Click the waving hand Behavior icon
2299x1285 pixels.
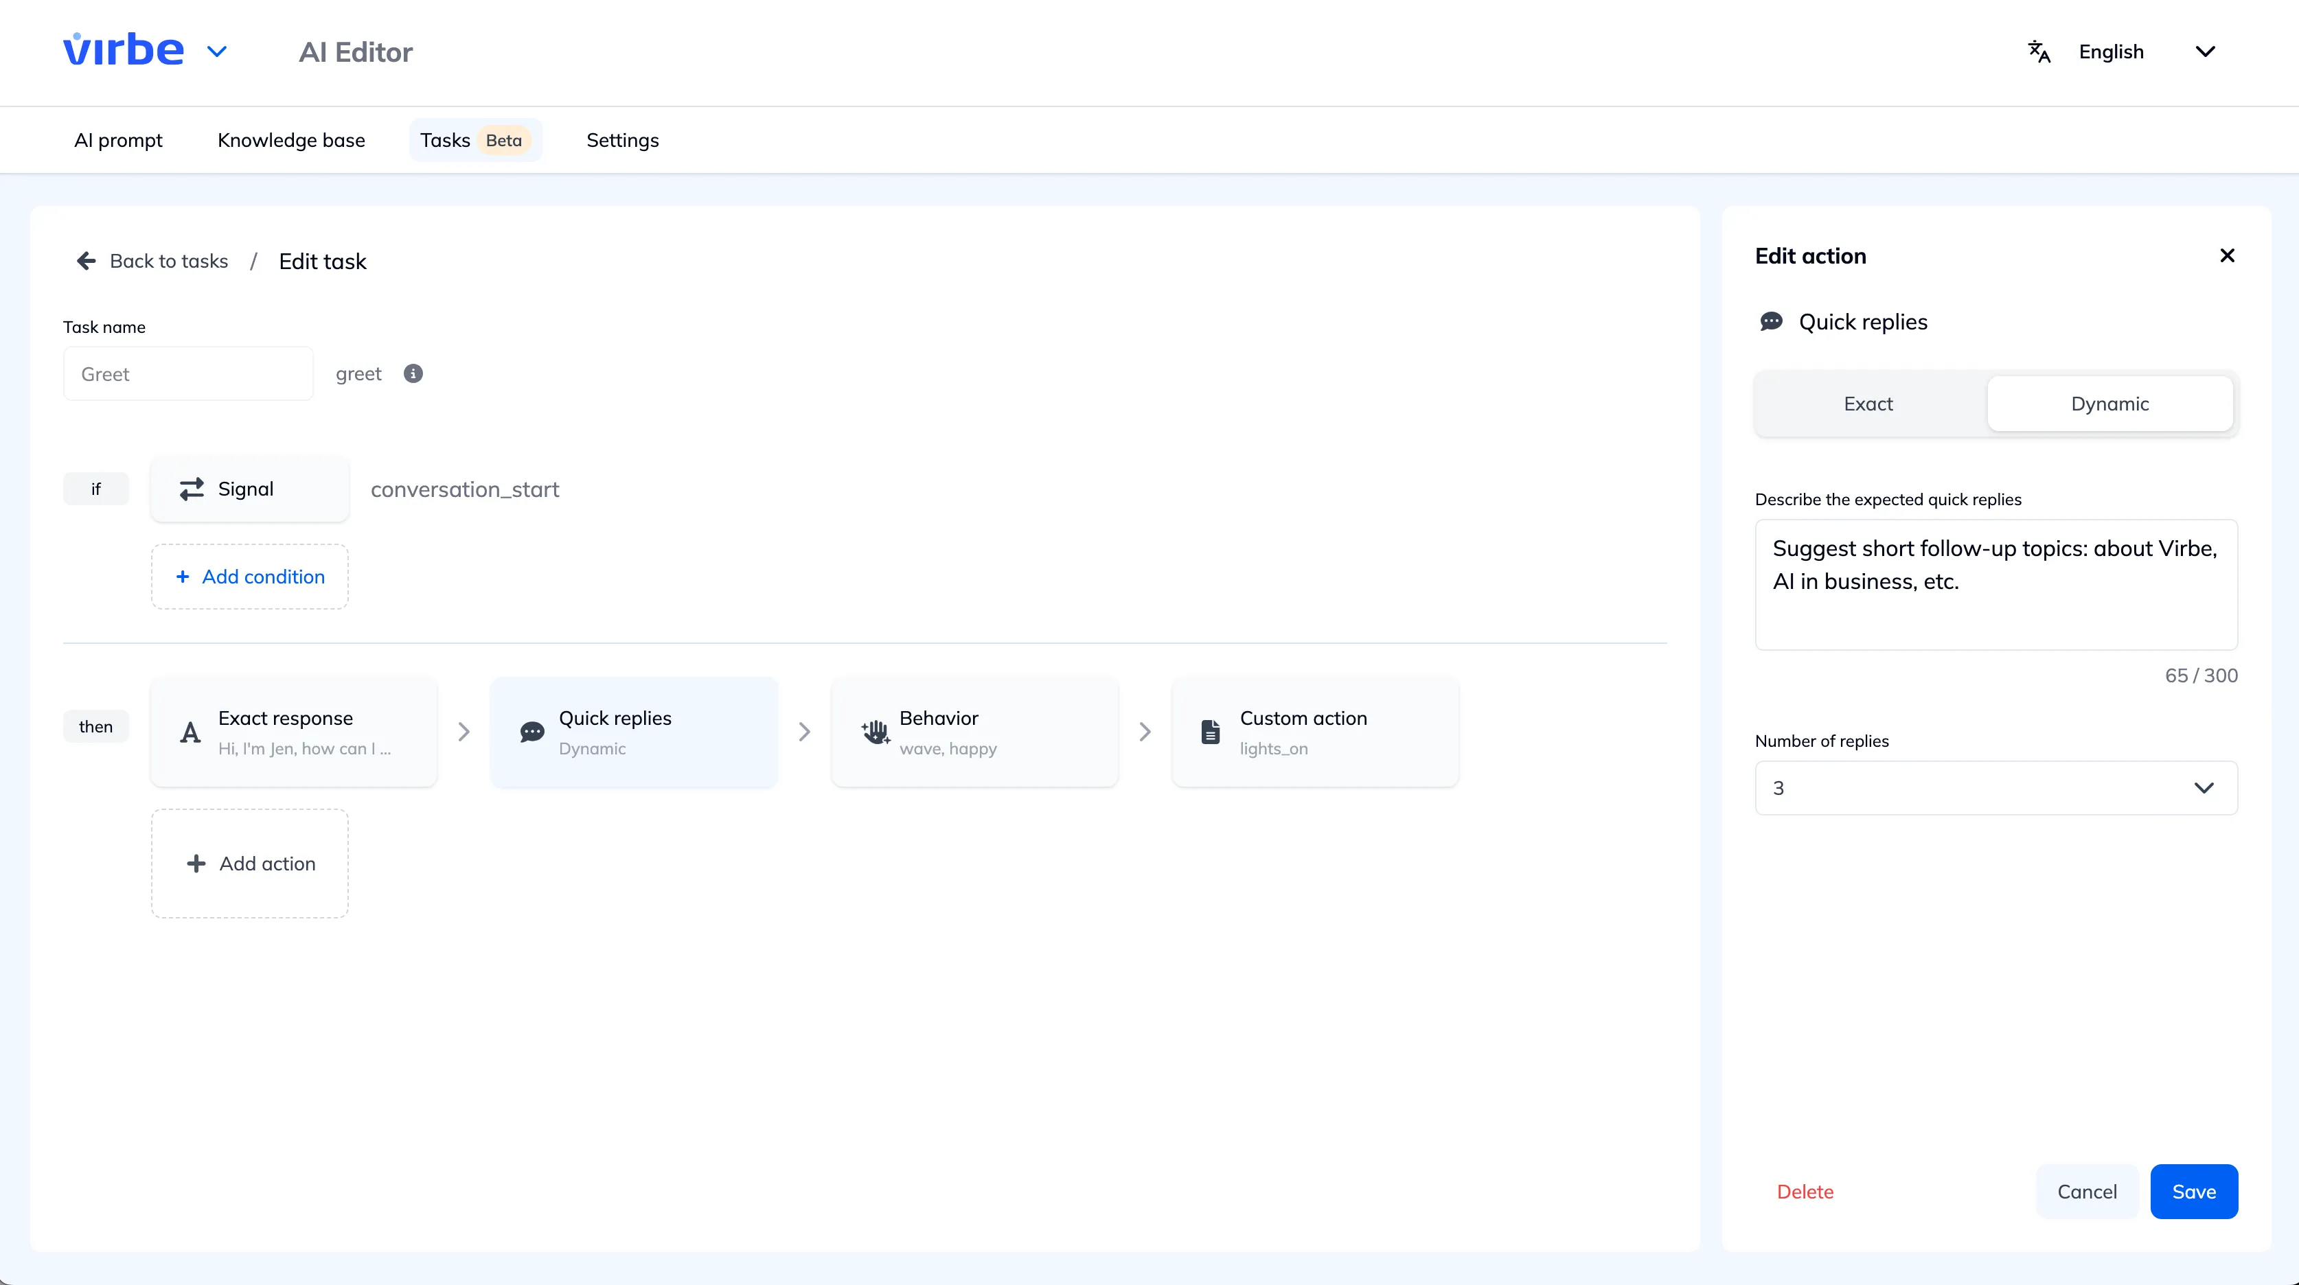pyautogui.click(x=876, y=732)
